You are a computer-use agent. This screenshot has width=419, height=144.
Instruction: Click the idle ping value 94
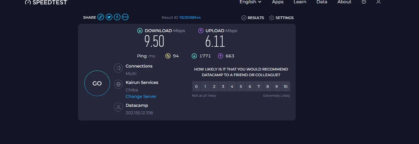pyautogui.click(x=176, y=56)
